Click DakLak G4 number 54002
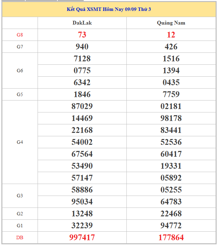Screen dimensions: 218x246 click(x=82, y=142)
